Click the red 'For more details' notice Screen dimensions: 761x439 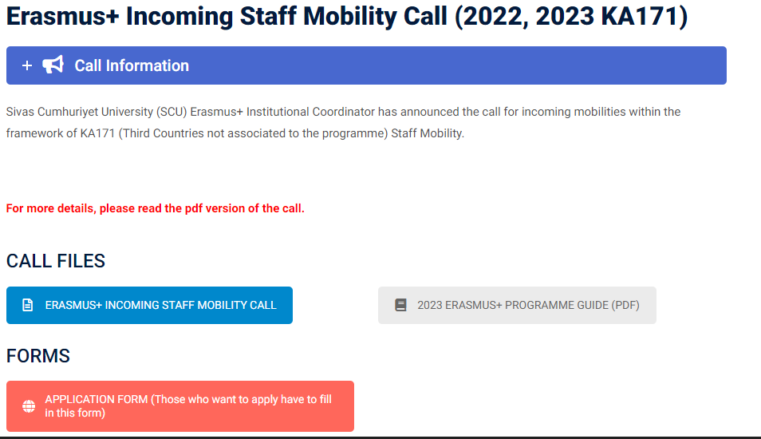pyautogui.click(x=155, y=208)
